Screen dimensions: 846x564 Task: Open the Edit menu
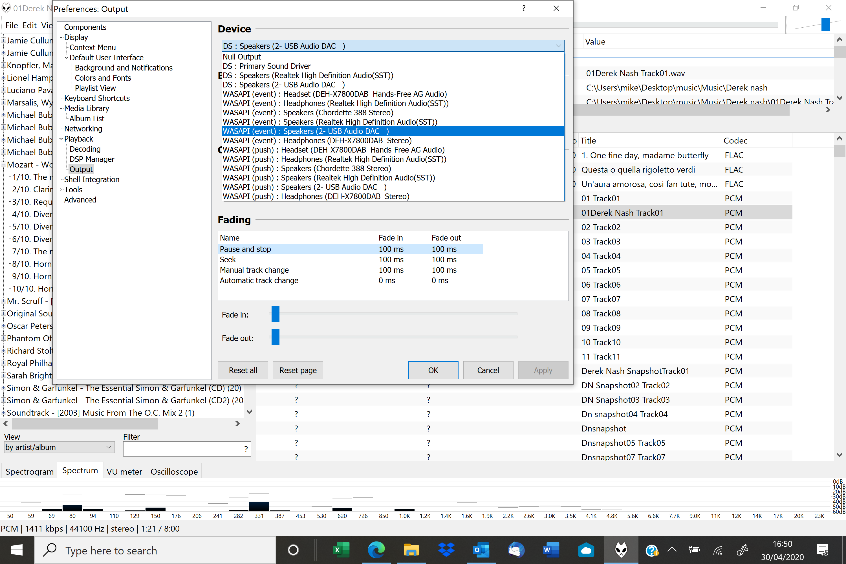click(30, 25)
